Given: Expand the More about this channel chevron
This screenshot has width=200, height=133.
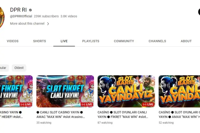Looking at the screenshot, I should click(48, 24).
